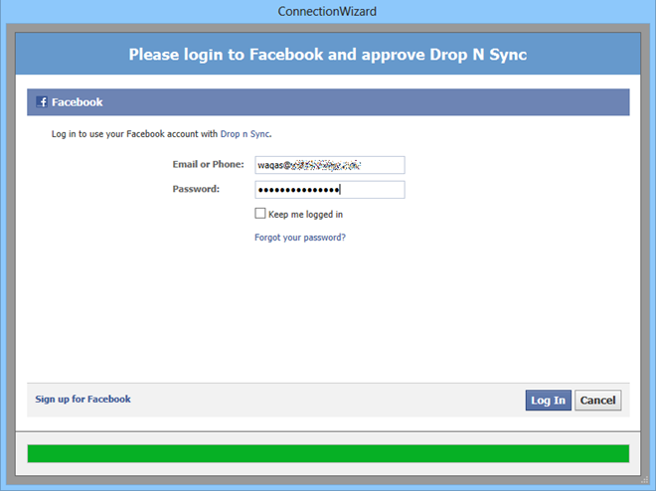The height and width of the screenshot is (491, 656).
Task: Click the green progress bar
Action: (328, 454)
